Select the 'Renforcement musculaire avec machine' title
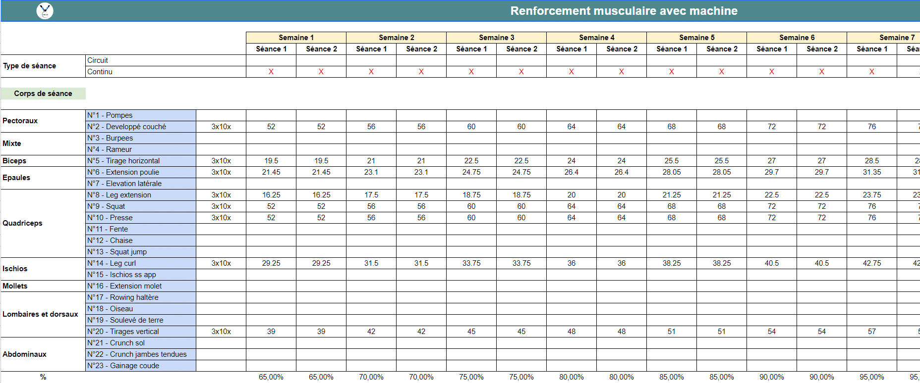The image size is (920, 383). (624, 11)
